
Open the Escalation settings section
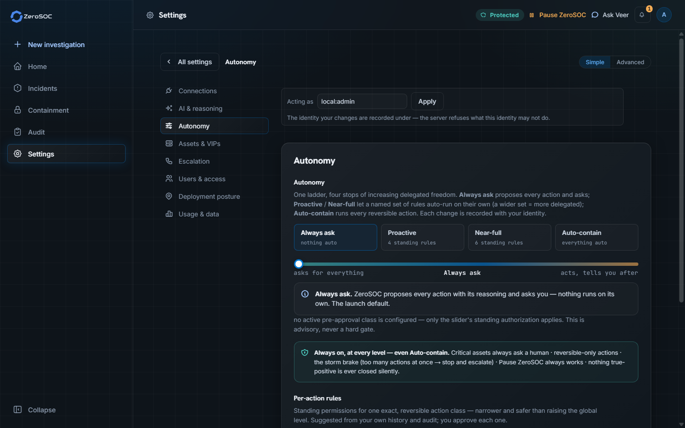tap(215, 161)
